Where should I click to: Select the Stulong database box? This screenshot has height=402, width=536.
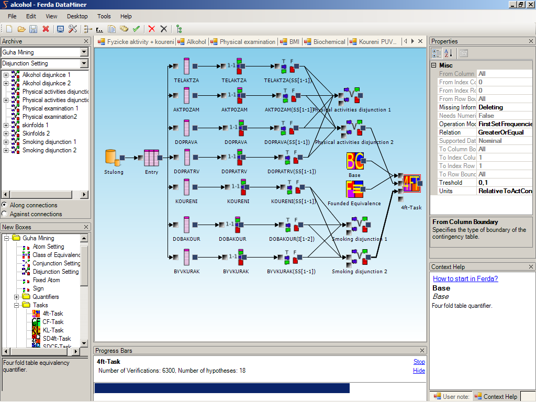[x=111, y=157]
